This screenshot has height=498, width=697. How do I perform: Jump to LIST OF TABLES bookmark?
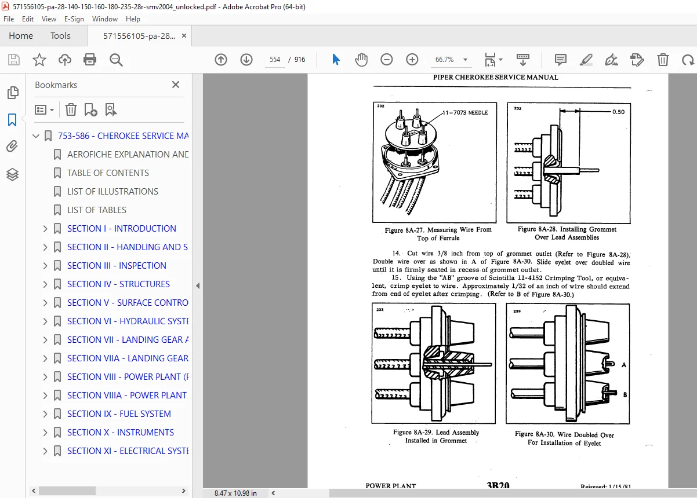[x=96, y=210]
